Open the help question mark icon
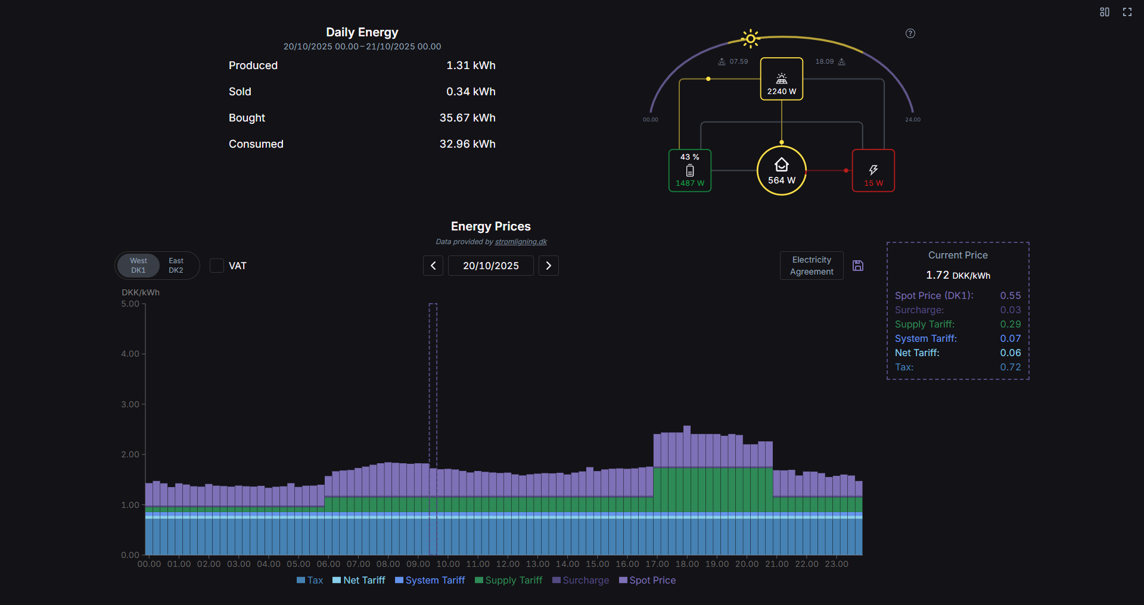This screenshot has height=605, width=1144. 910,33
